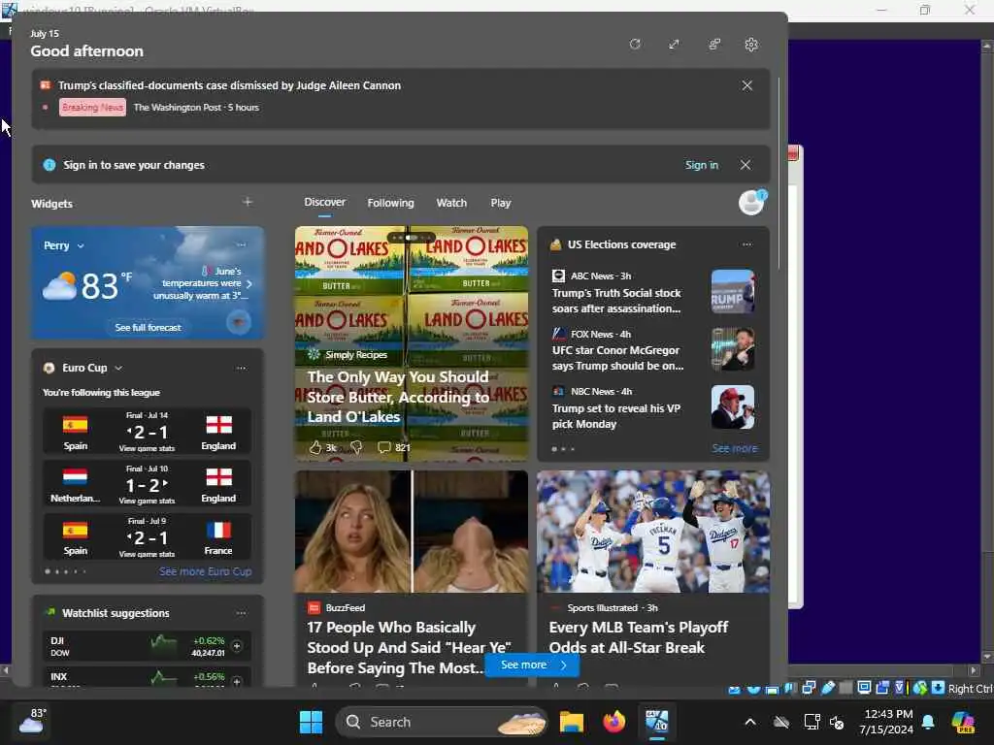Open Trump's Truth Social stock story
The width and height of the screenshot is (994, 745).
pos(616,301)
